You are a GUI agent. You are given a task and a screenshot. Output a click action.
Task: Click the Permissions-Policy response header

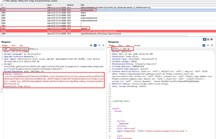(x=134, y=64)
